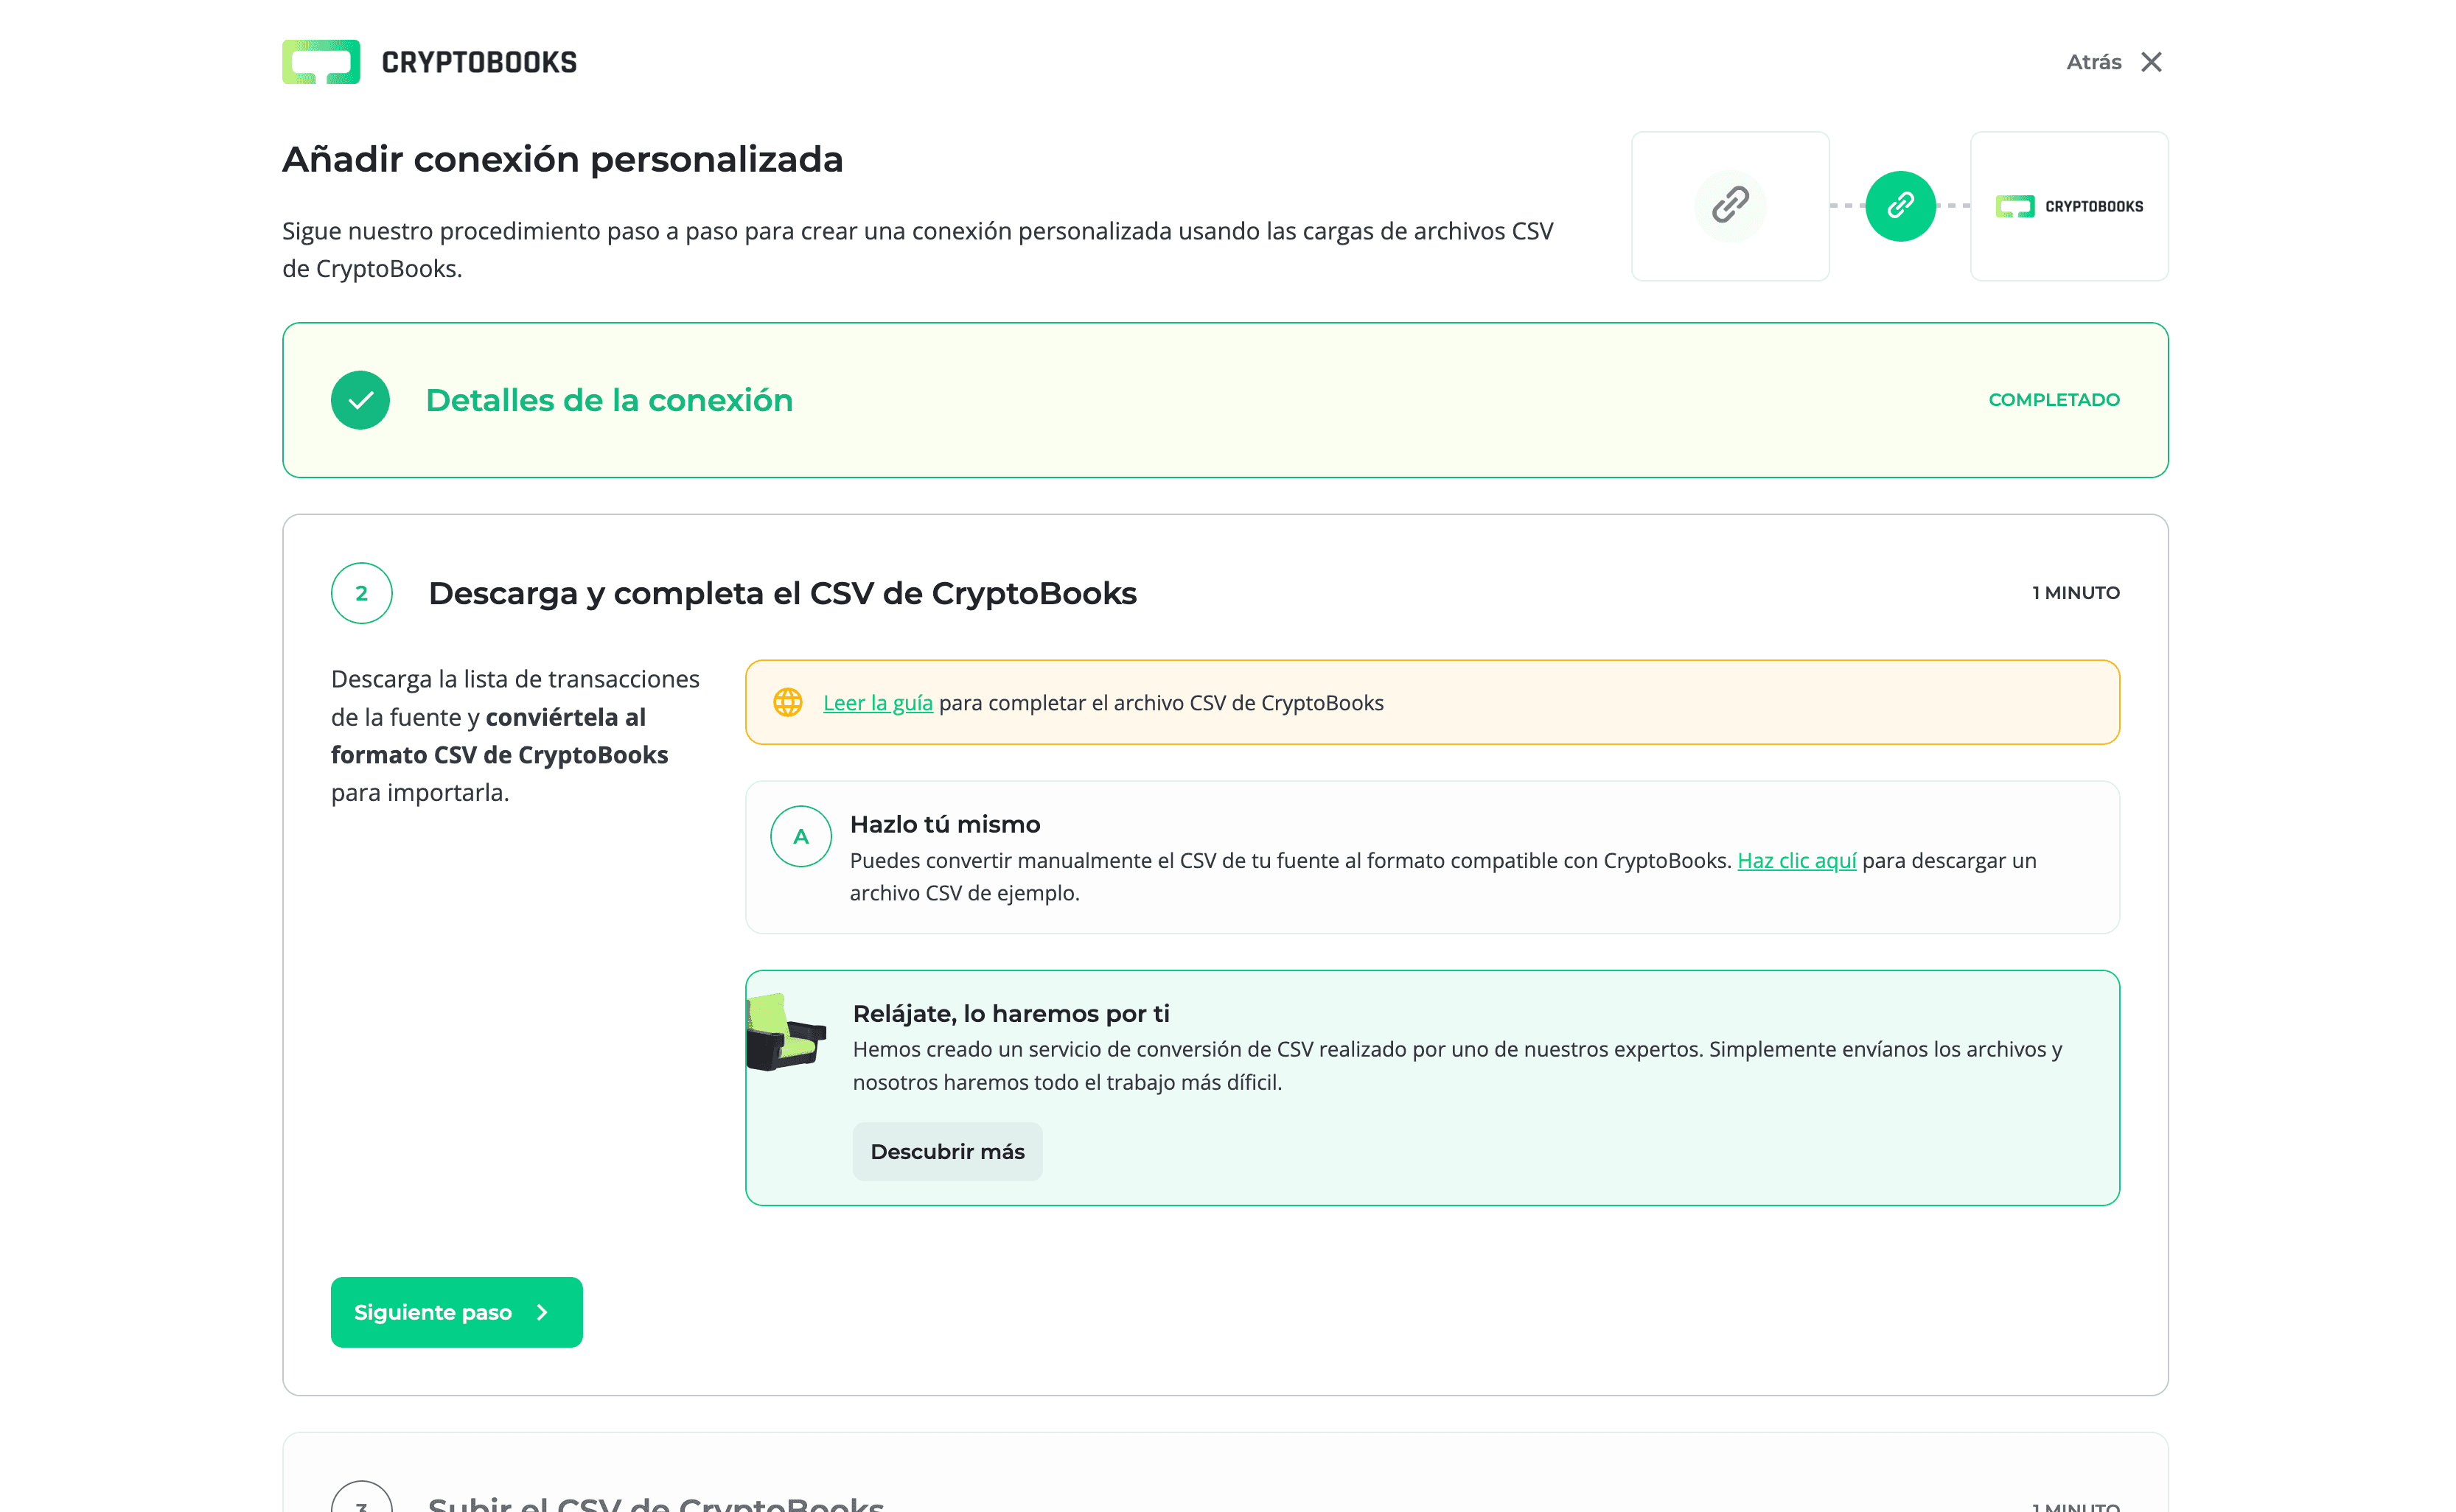Click the letter A circle icon
The height and width of the screenshot is (1512, 2456).
(800, 836)
